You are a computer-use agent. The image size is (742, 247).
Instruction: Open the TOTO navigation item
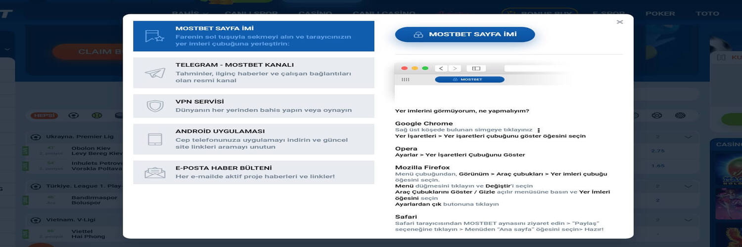coord(707,13)
